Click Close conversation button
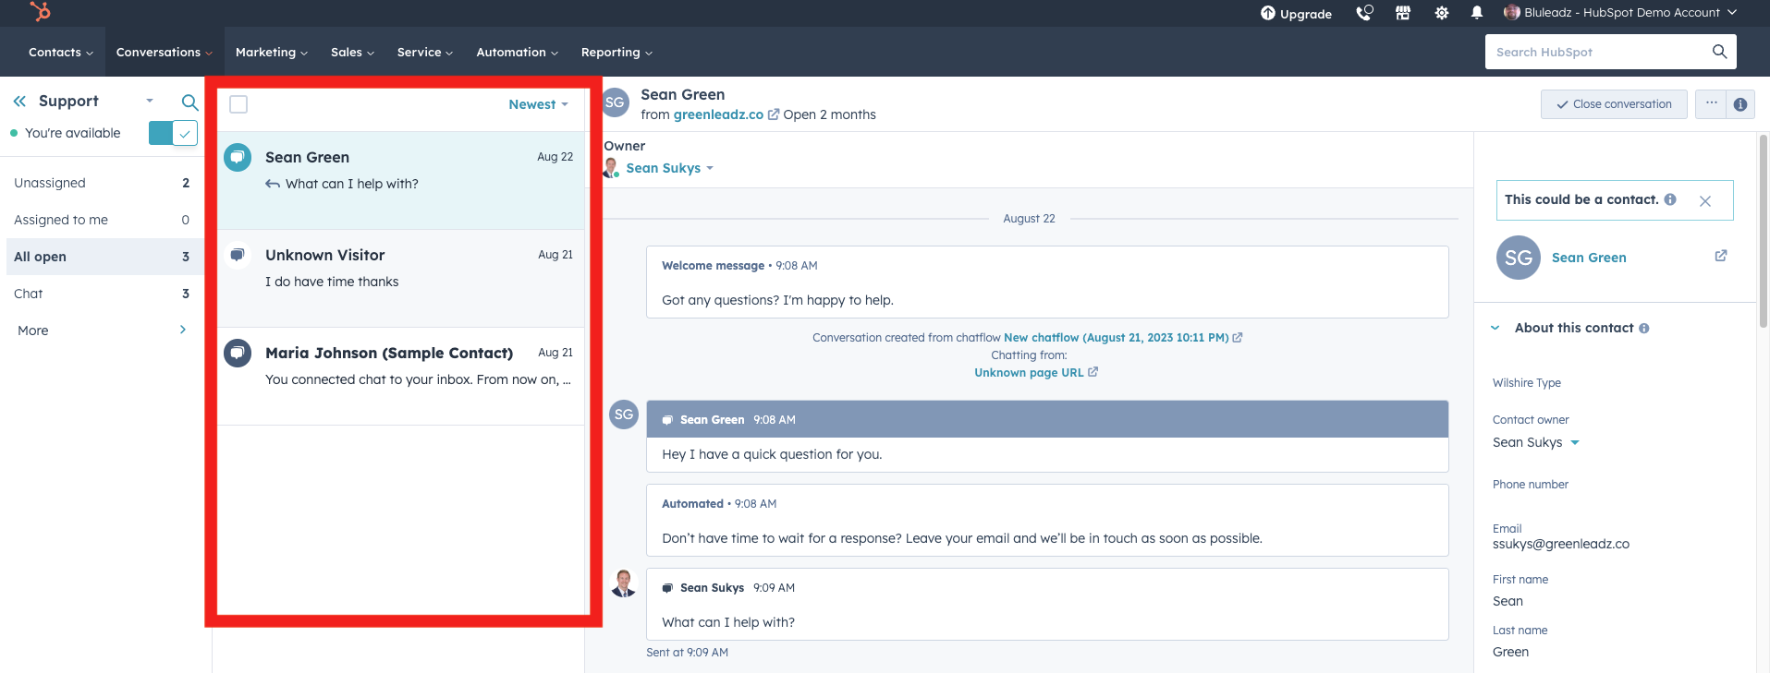The width and height of the screenshot is (1770, 673). (x=1614, y=104)
